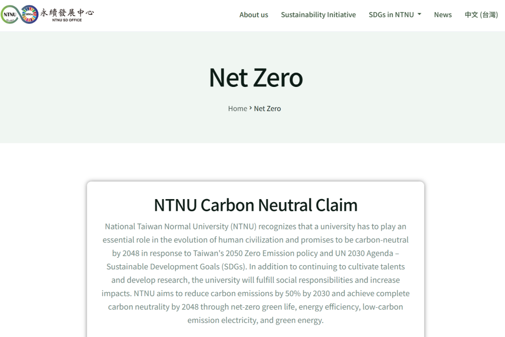
Task: Click the colorful SDGs wheel logo
Action: click(29, 15)
